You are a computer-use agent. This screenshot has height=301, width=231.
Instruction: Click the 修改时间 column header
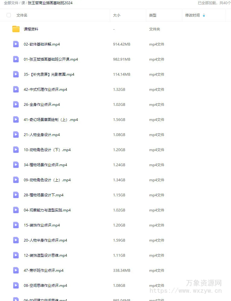click(192, 15)
